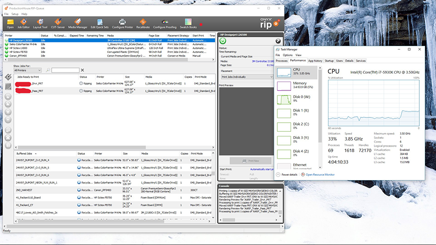
Task: Open File menu in RIP-Queue
Action: click(6, 14)
